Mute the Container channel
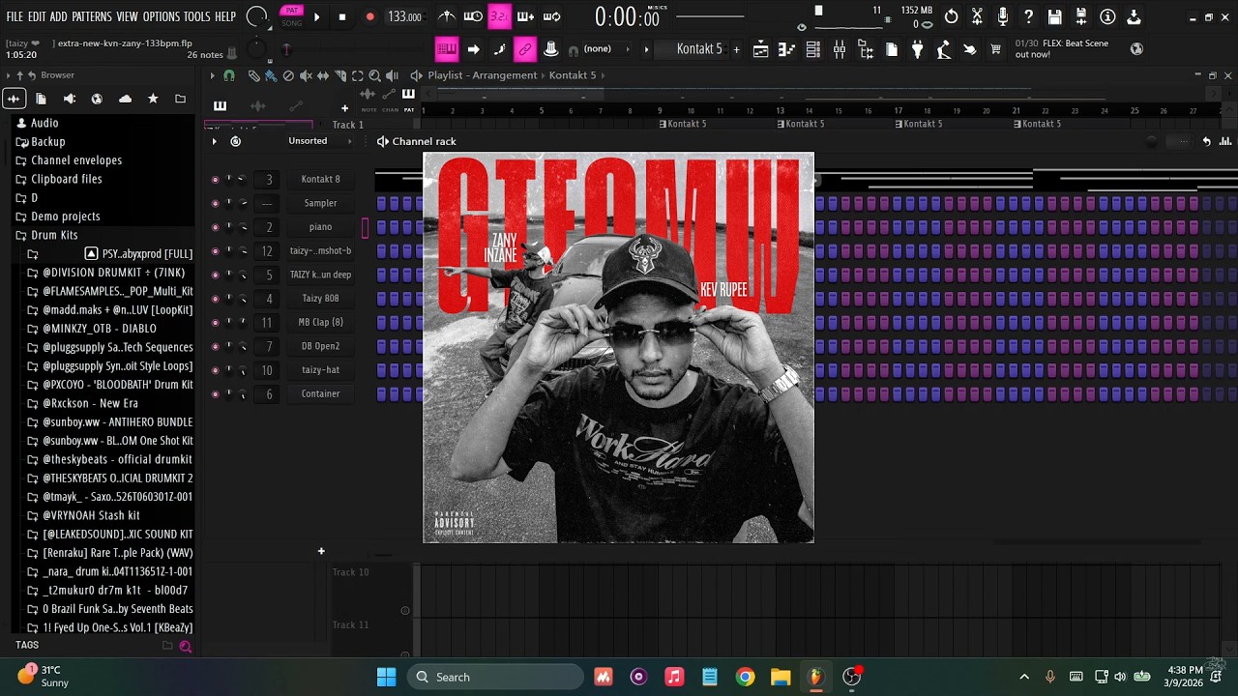1238x696 pixels. (215, 393)
